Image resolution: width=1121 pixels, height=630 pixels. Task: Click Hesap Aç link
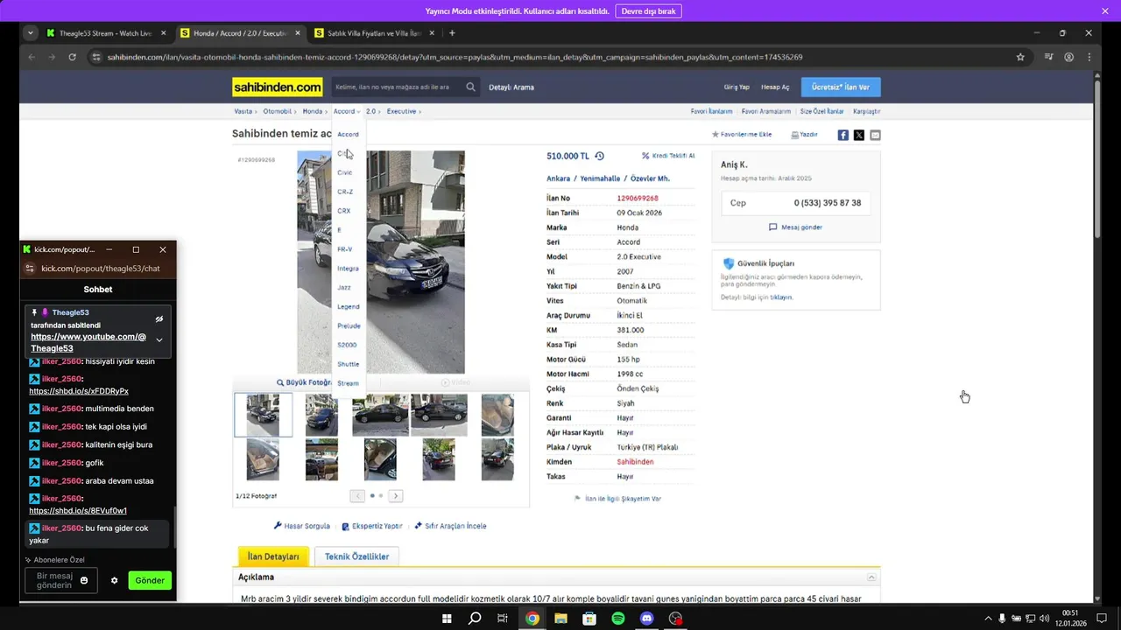tap(775, 87)
